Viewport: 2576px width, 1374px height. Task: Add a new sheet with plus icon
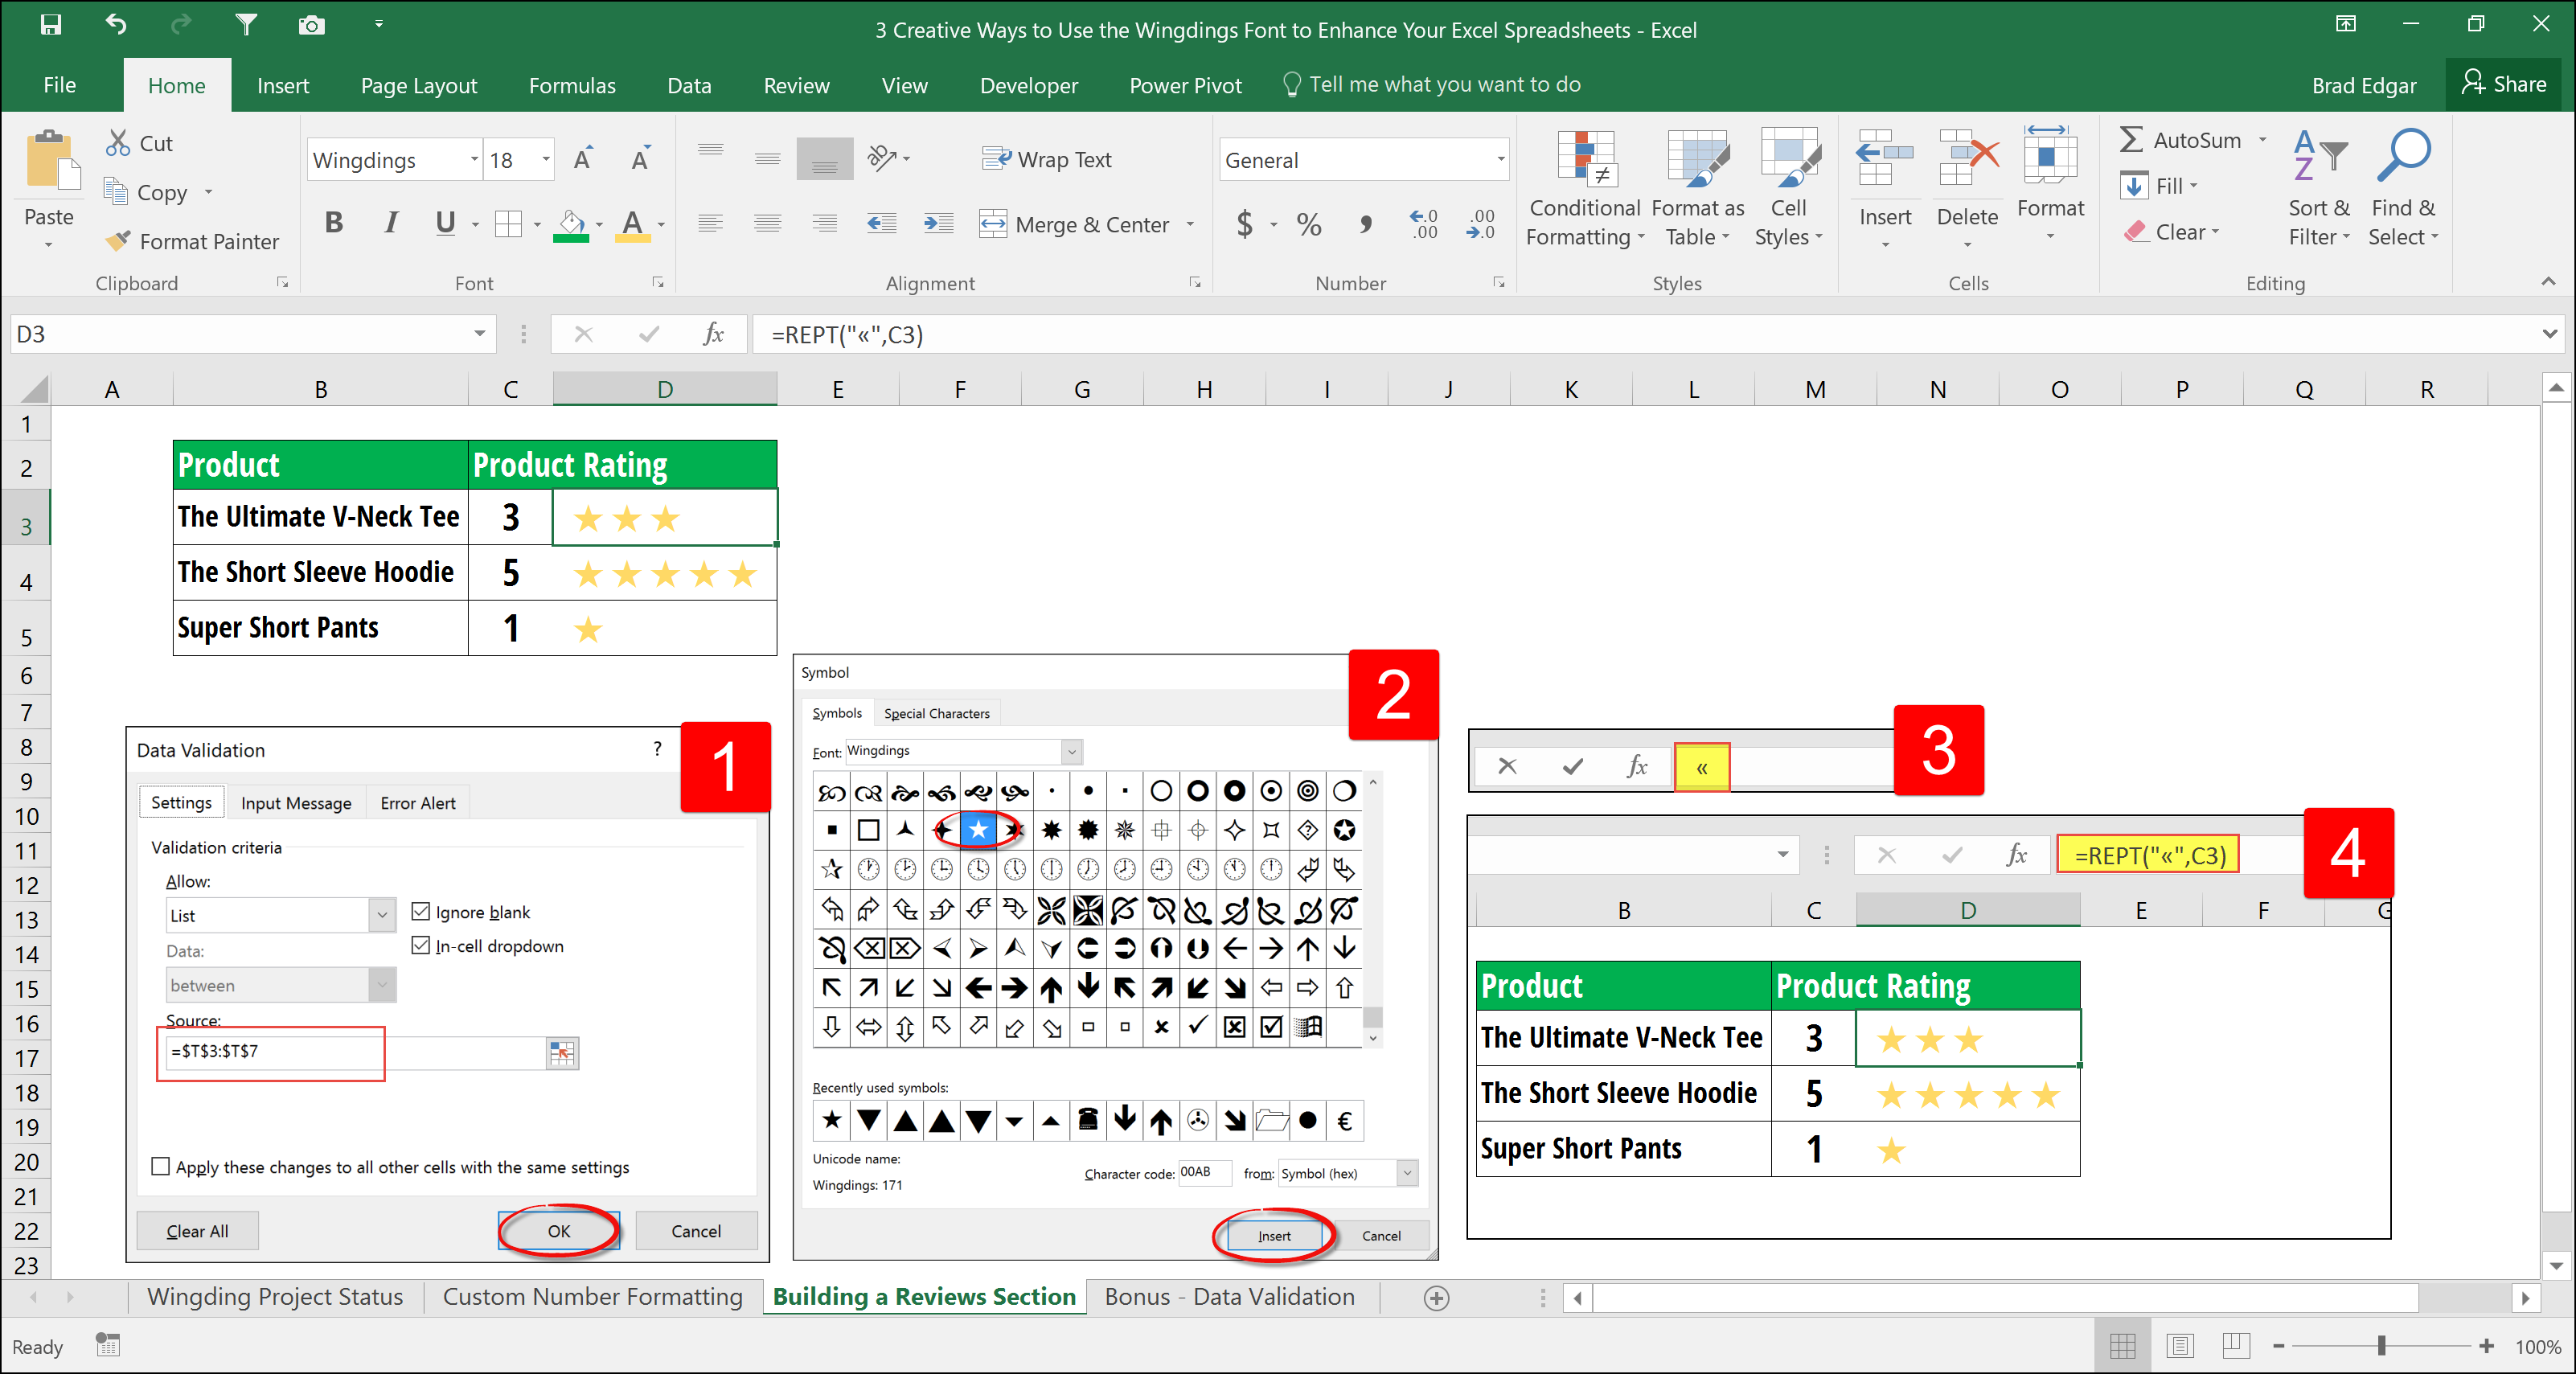pos(1436,1298)
